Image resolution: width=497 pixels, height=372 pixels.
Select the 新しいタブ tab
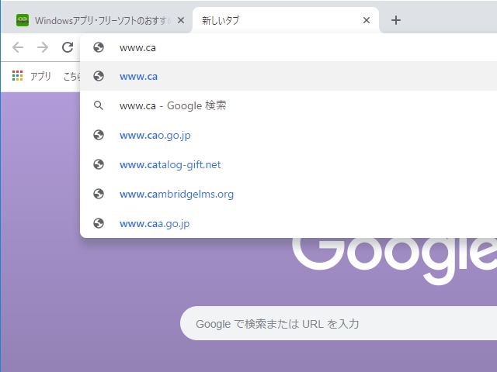point(285,20)
